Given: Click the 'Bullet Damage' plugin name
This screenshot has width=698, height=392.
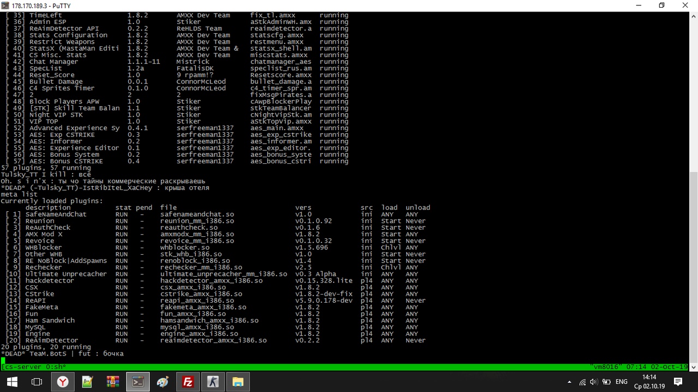Looking at the screenshot, I should click(56, 82).
